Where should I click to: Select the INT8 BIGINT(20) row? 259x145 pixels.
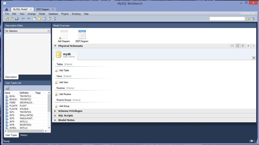point(26,125)
